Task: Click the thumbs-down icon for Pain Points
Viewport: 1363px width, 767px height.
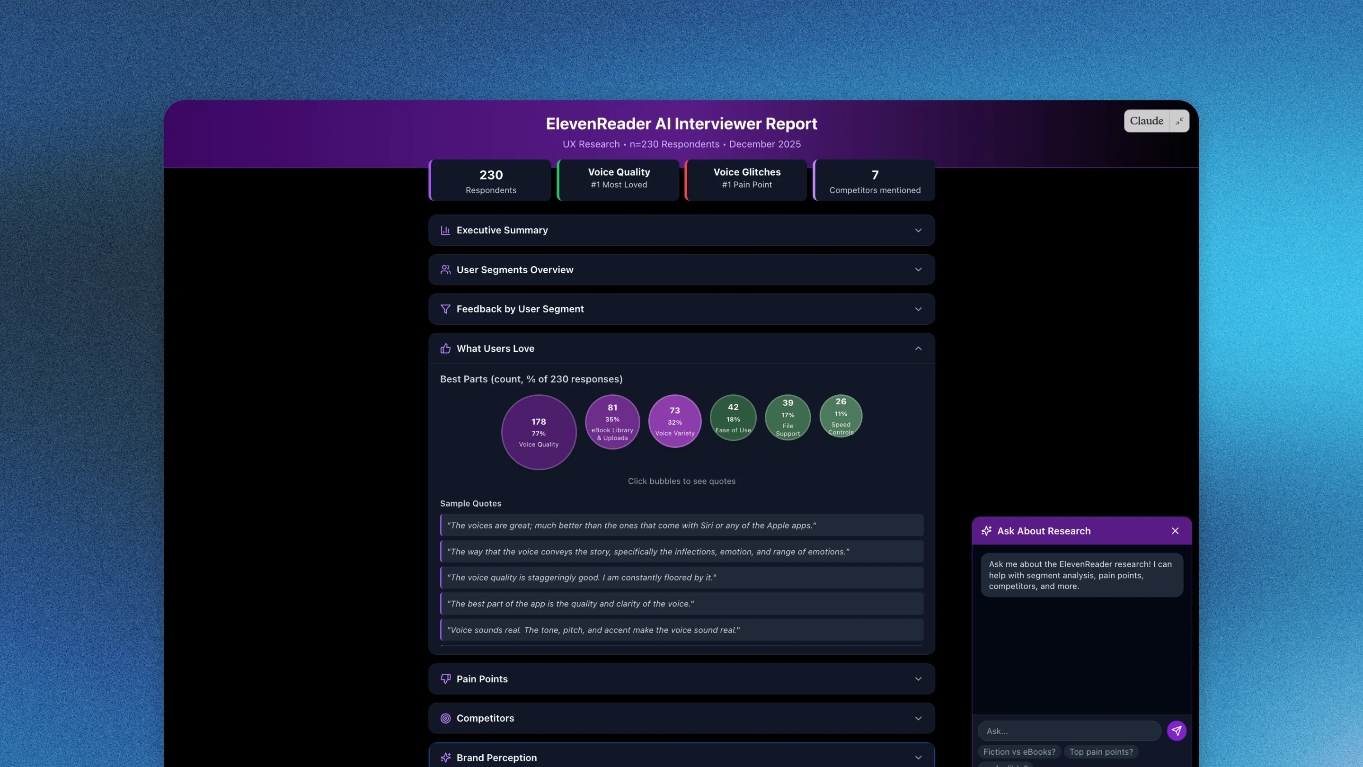Action: (445, 678)
